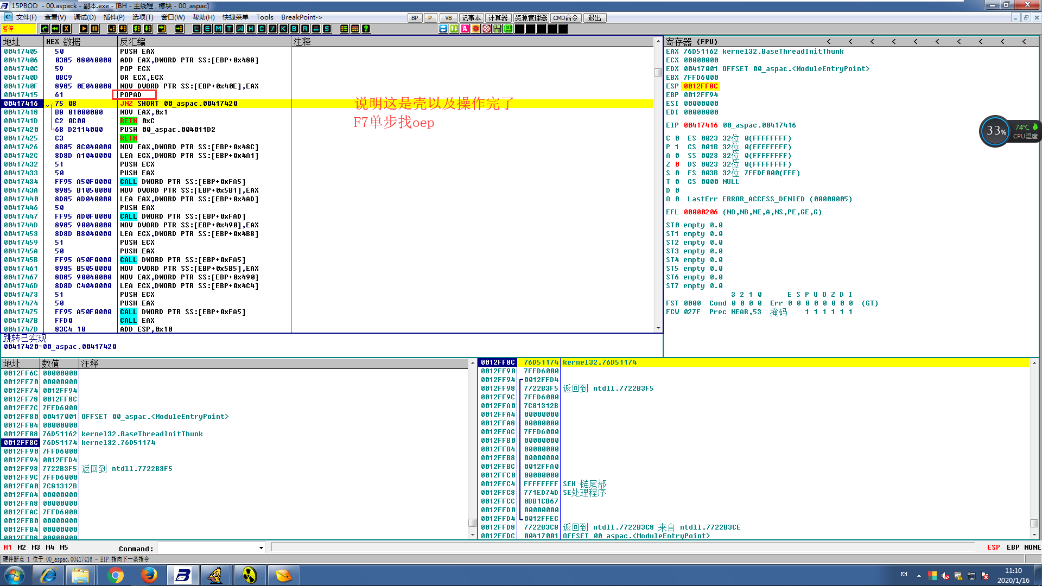This screenshot has width=1042, height=586.
Task: Click the Pause toolbar icon
Action: pos(94,29)
